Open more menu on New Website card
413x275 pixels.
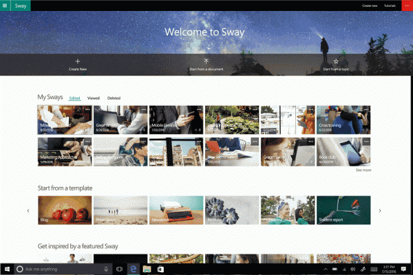(255, 142)
